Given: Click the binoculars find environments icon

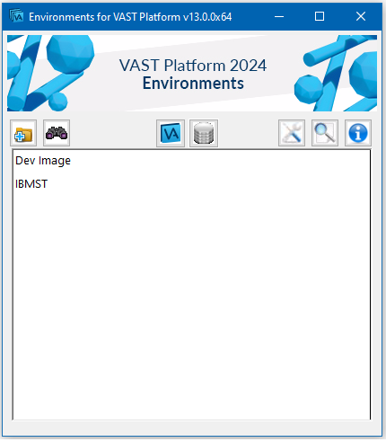Looking at the screenshot, I should [57, 133].
